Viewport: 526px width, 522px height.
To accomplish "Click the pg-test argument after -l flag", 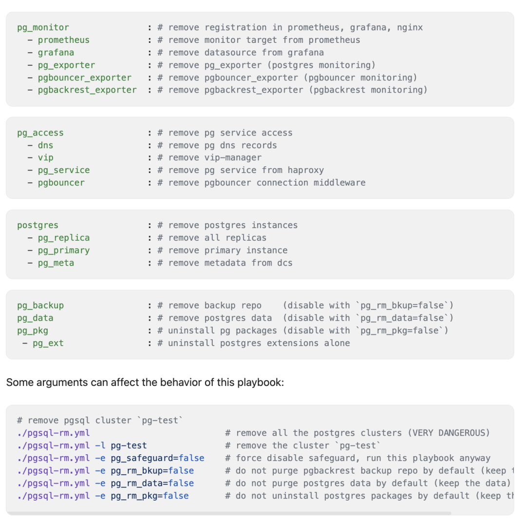I will pos(129,445).
